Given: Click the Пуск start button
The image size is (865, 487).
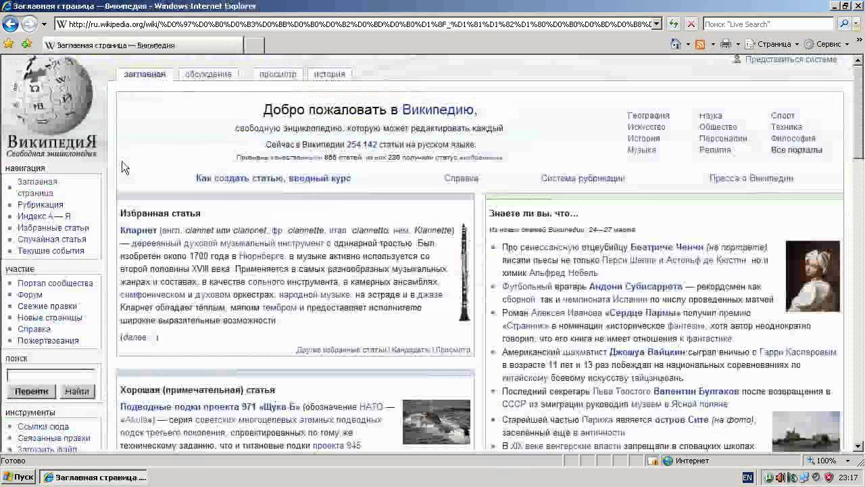Looking at the screenshot, I should 18,478.
